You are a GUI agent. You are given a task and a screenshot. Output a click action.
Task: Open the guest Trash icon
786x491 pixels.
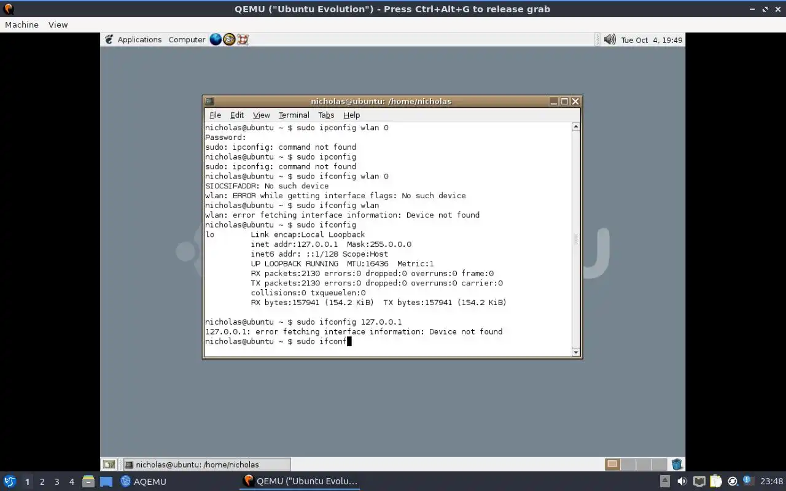677,464
